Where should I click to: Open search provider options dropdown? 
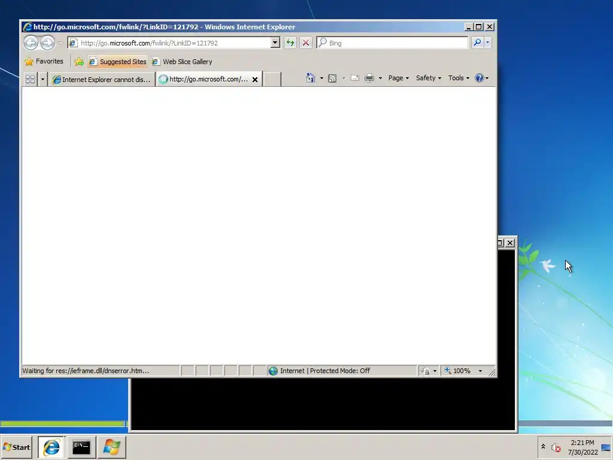487,43
